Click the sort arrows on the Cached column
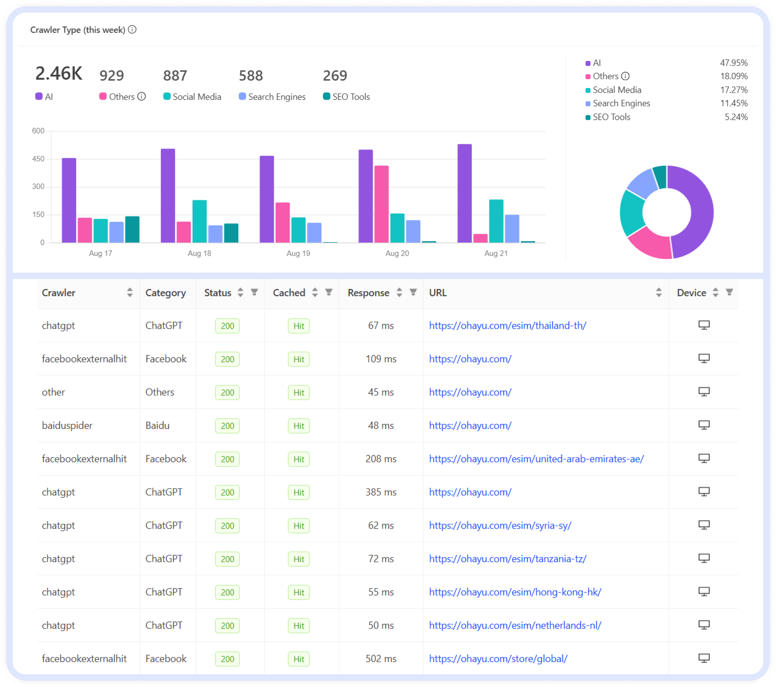The height and width of the screenshot is (687, 776). pos(314,292)
